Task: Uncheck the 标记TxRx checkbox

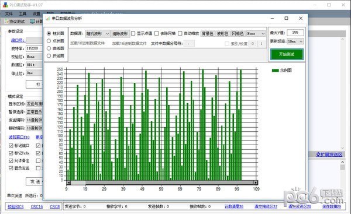Action: pyautogui.click(x=11, y=153)
